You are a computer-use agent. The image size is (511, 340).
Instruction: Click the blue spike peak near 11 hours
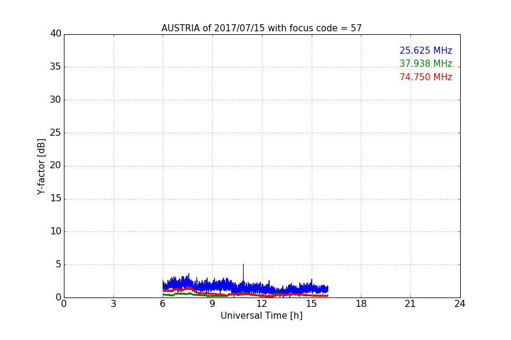click(x=243, y=265)
